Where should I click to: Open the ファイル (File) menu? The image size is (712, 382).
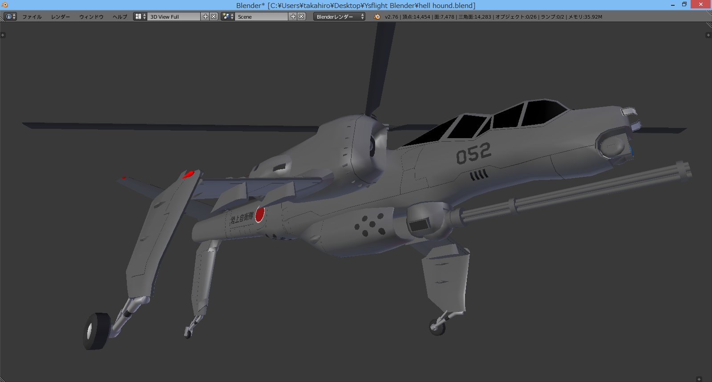(x=32, y=17)
